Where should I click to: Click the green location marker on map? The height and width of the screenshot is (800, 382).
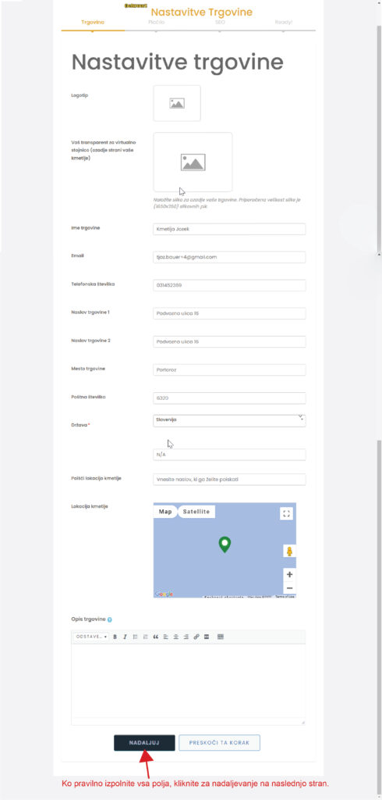(224, 545)
